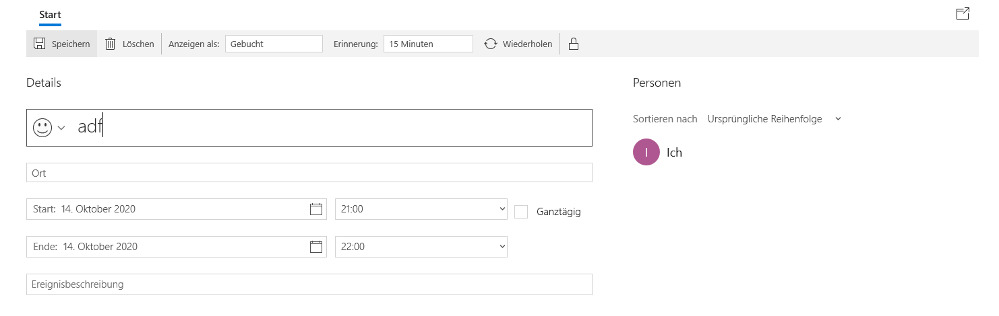
Task: Choose an emoji icon for the event
Action: (42, 128)
